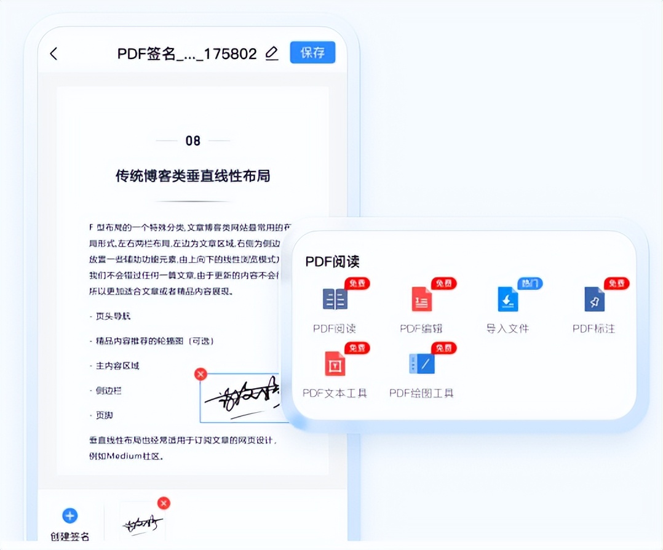Tap the 保存 save button
Screen dimensions: 663x550
tap(312, 53)
